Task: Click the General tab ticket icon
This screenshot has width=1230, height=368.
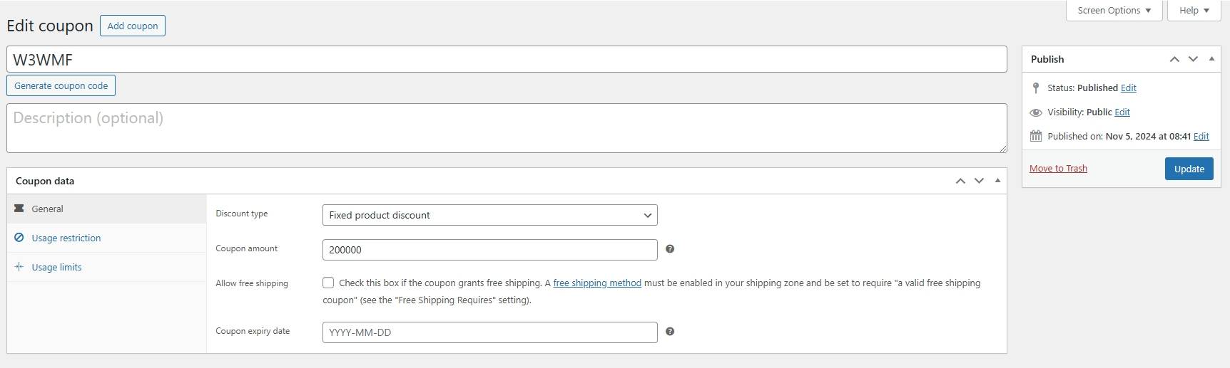Action: (19, 209)
